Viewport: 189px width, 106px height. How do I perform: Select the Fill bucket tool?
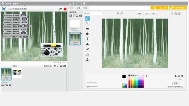pyautogui.click(x=87, y=44)
